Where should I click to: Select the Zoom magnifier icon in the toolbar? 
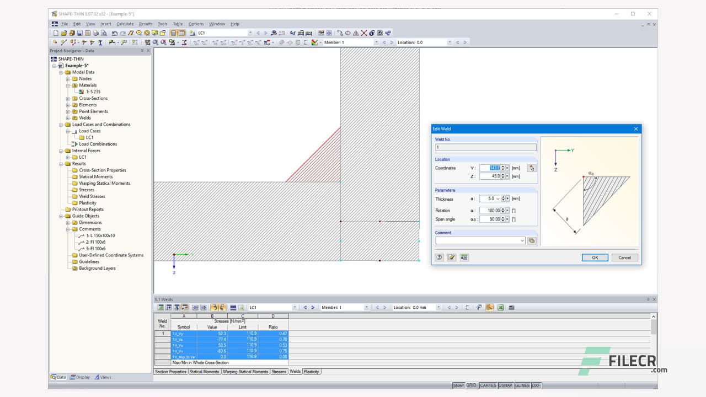(138, 33)
